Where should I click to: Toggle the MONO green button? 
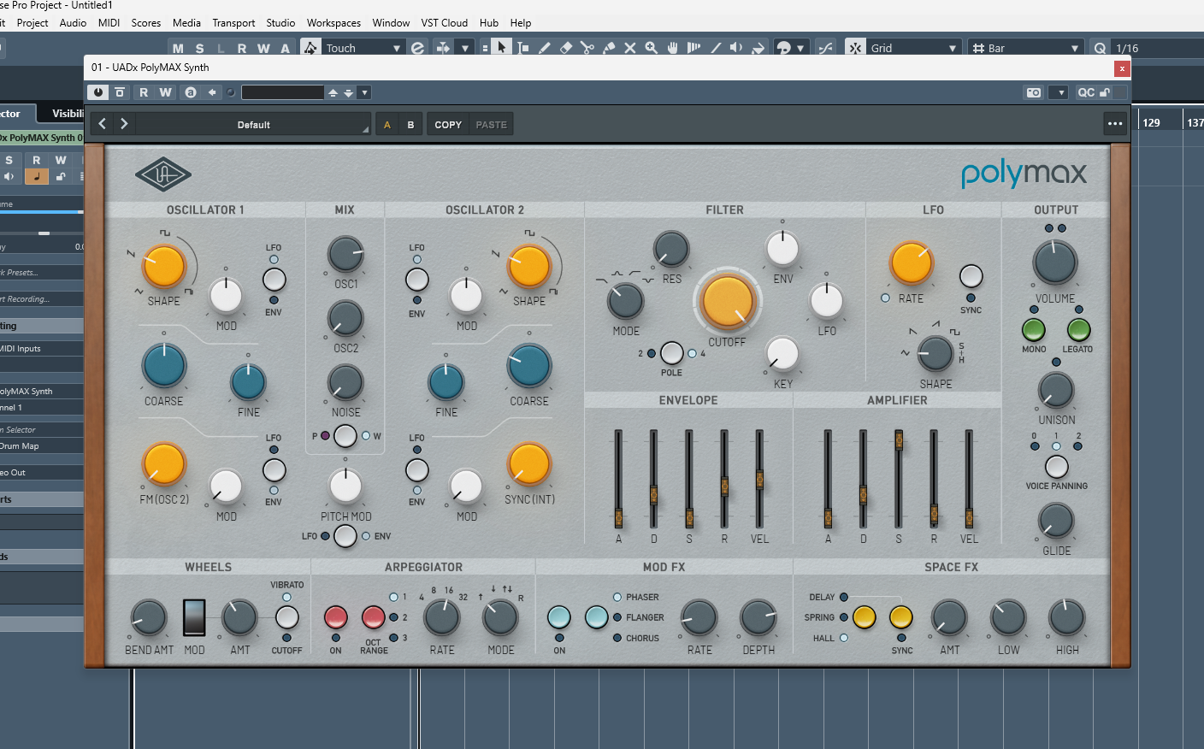[x=1034, y=330]
